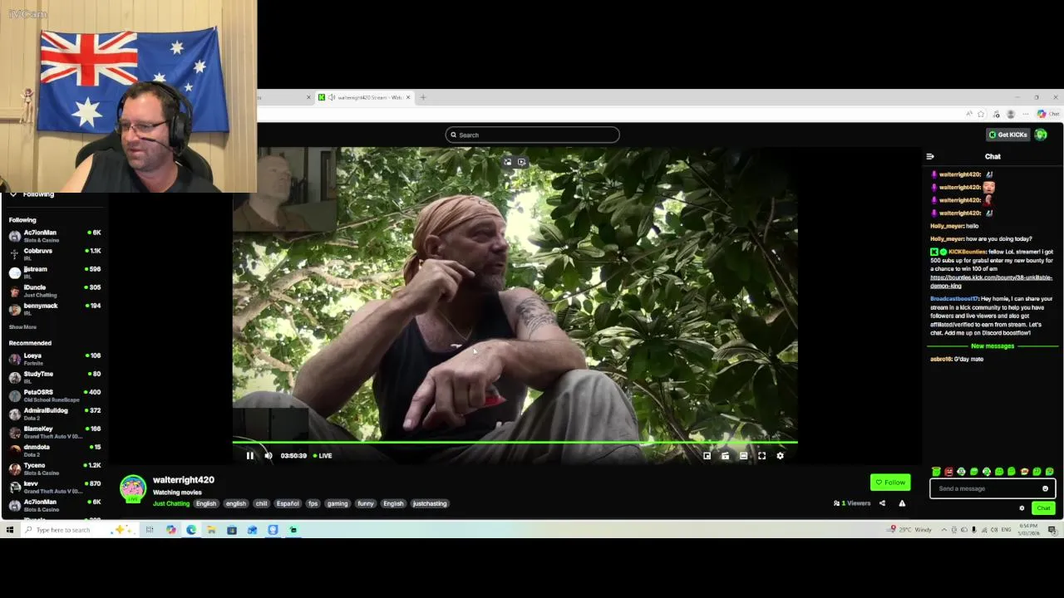Click the Just Chatting category link
Viewport: 1064px width, 598px height.
click(x=171, y=503)
